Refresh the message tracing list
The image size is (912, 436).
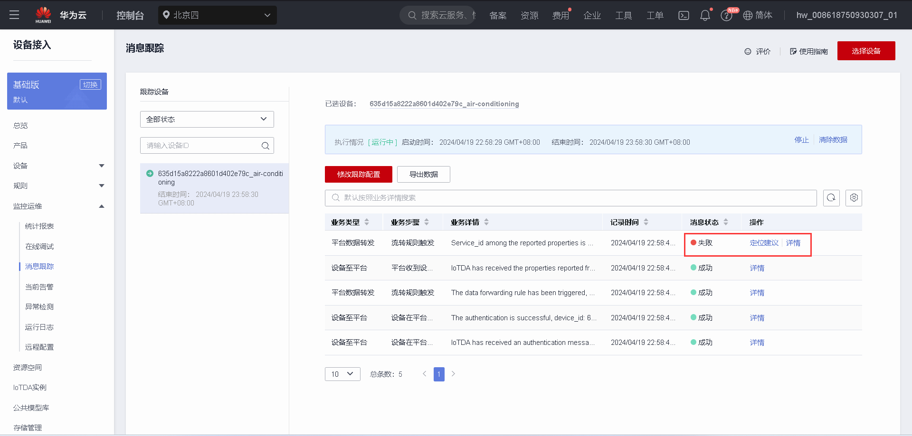(x=831, y=198)
